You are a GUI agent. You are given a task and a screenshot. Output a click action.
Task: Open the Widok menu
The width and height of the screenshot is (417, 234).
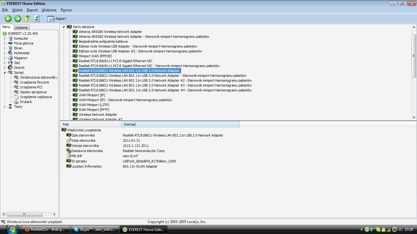click(17, 10)
